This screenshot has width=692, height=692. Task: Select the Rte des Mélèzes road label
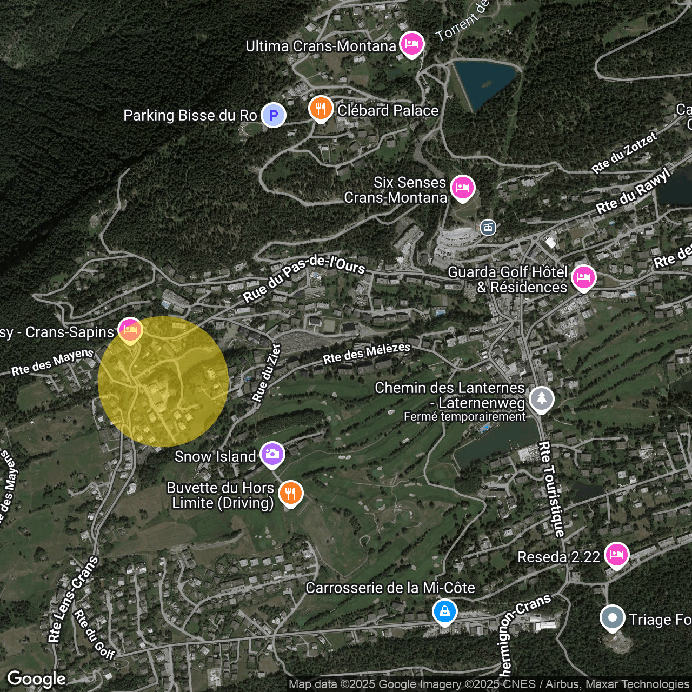coord(367,352)
